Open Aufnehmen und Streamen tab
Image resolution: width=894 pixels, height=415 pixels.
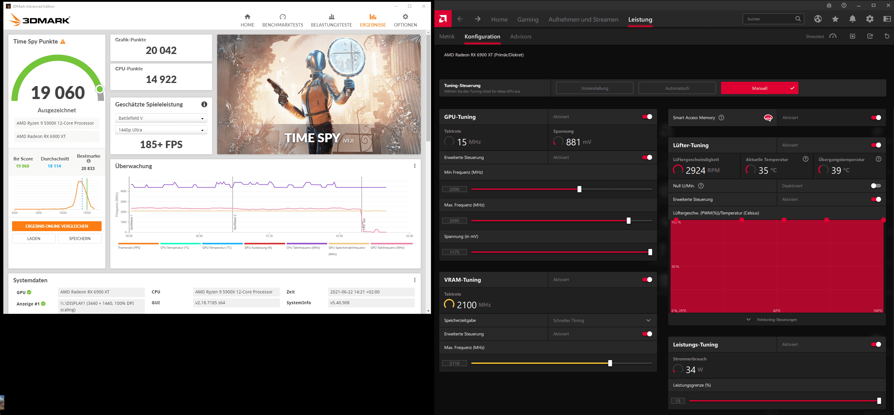pyautogui.click(x=584, y=19)
